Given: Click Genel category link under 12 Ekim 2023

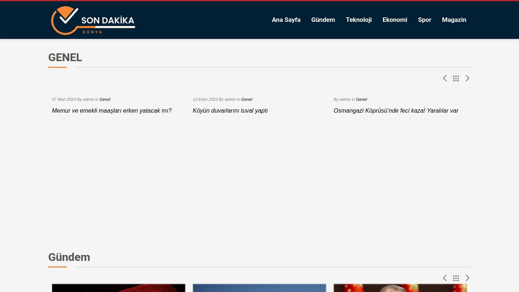Looking at the screenshot, I should (247, 99).
